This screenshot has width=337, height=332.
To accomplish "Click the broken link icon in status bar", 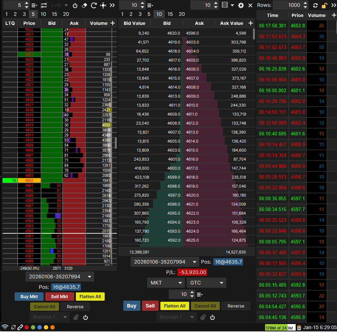I will 13,327.
